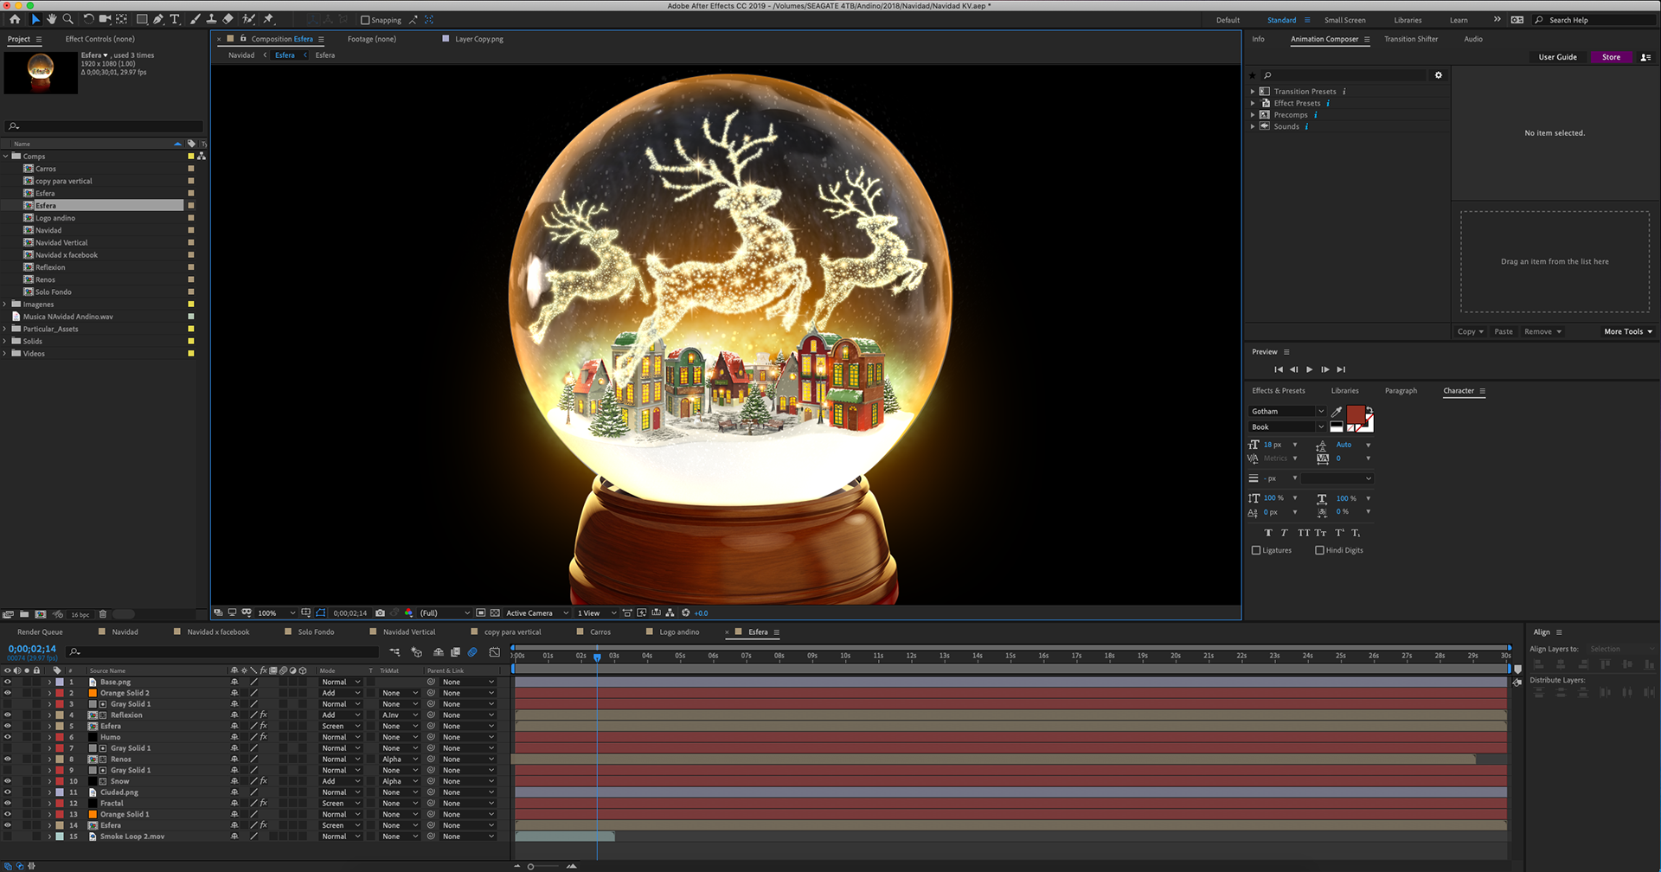The width and height of the screenshot is (1661, 872).
Task: Select the Type tool
Action: pos(175,19)
